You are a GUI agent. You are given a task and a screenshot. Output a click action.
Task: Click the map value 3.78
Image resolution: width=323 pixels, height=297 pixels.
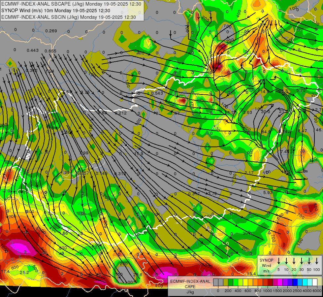[x=212, y=193]
